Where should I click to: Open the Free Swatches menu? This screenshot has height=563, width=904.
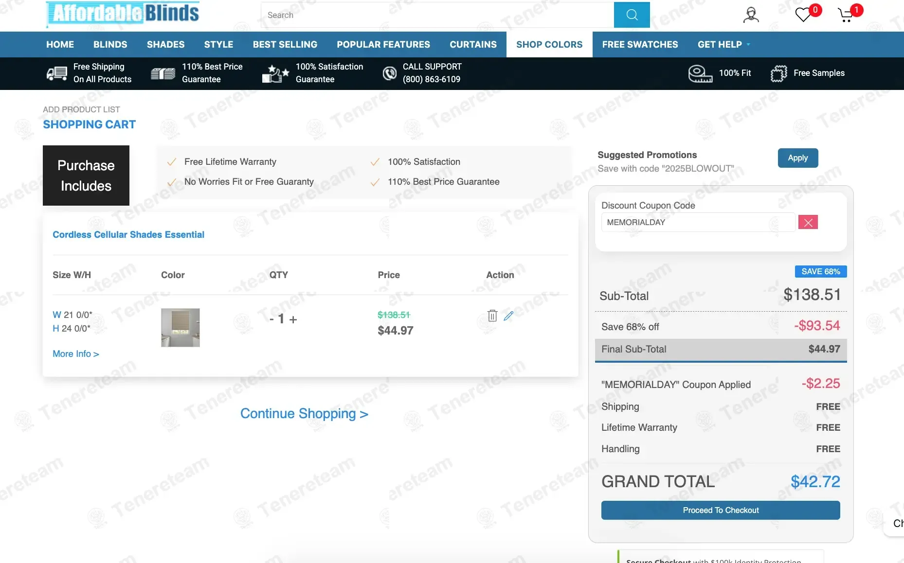click(x=640, y=44)
